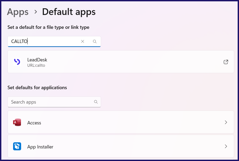Click the magnifier in Search apps field
Viewport: 239px width, 161px height.
tap(96, 102)
